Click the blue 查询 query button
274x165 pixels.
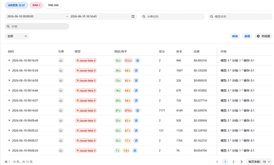[x=235, y=36]
